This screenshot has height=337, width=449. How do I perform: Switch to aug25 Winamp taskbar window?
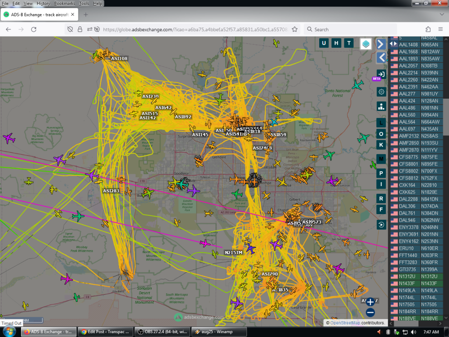point(219,332)
